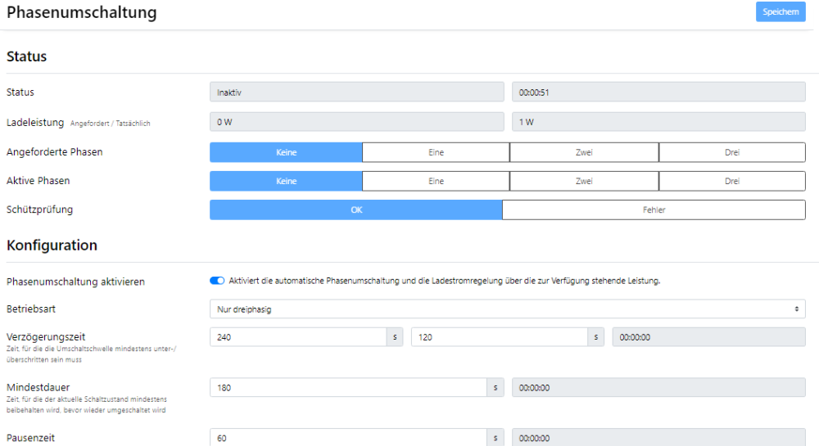The width and height of the screenshot is (819, 446).
Task: Focus the Pausenzeit input with 60
Action: point(348,438)
